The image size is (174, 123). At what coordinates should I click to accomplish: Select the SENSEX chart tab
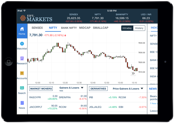tap(37, 28)
